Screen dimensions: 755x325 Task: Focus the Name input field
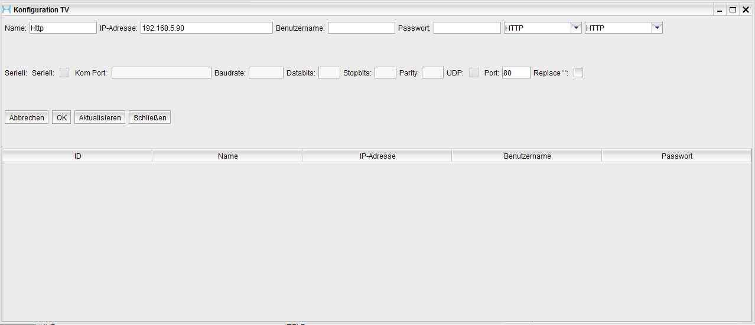click(x=63, y=28)
